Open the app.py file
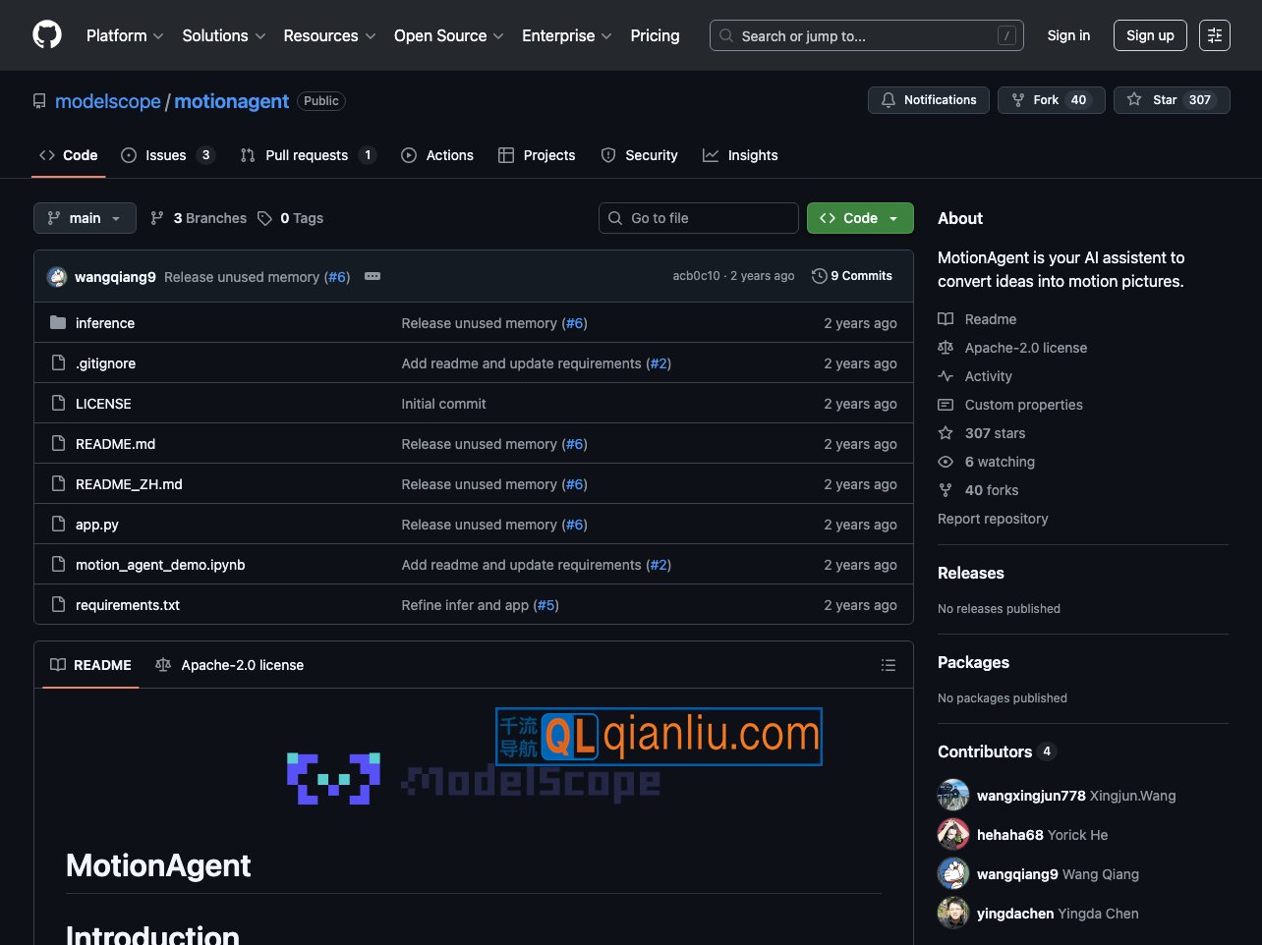Viewport: 1262px width, 945px height. 97,525
